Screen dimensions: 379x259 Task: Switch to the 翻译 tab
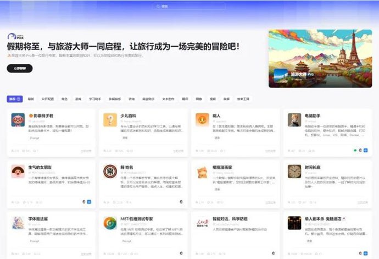185,99
